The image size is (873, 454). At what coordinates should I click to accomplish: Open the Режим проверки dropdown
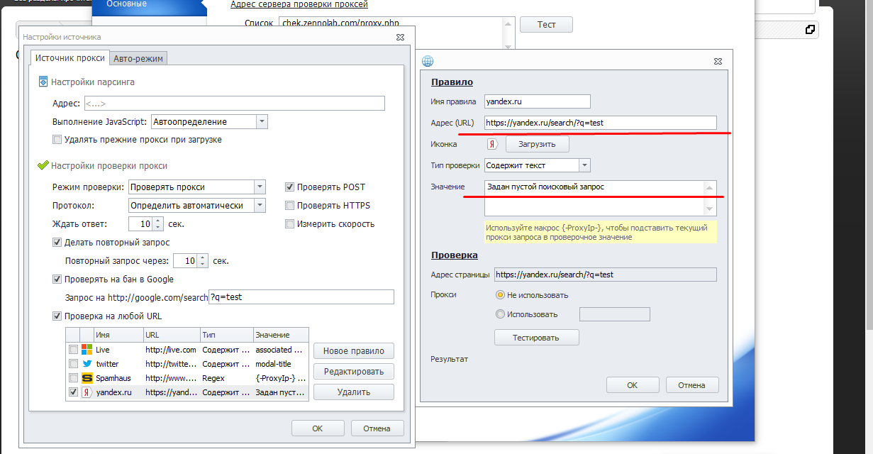[260, 187]
